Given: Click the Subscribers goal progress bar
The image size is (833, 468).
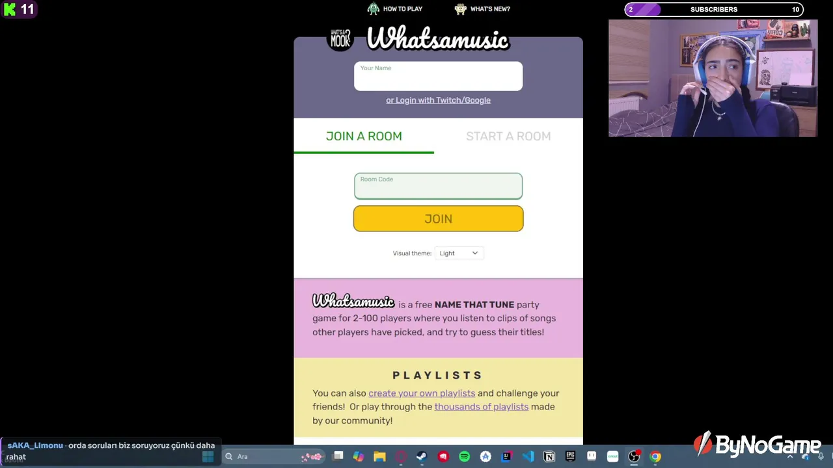Looking at the screenshot, I should click(714, 9).
